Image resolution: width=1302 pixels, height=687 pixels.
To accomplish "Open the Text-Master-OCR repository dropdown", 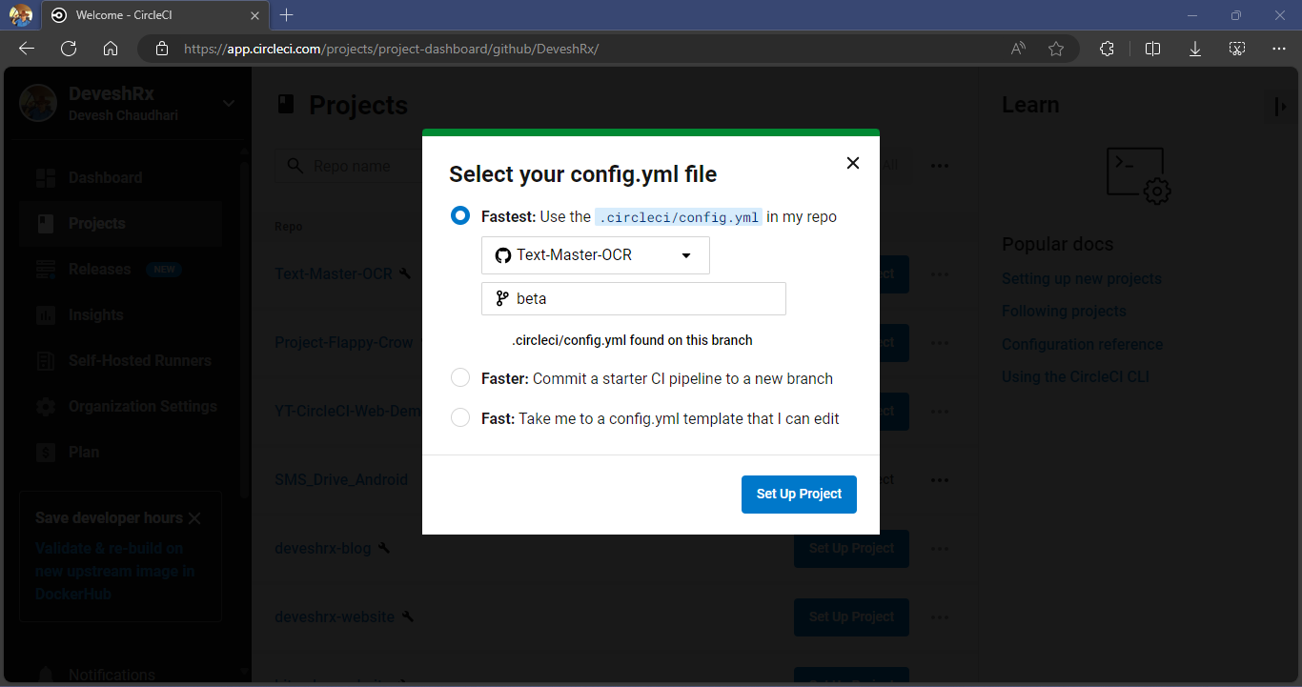I will [x=596, y=255].
